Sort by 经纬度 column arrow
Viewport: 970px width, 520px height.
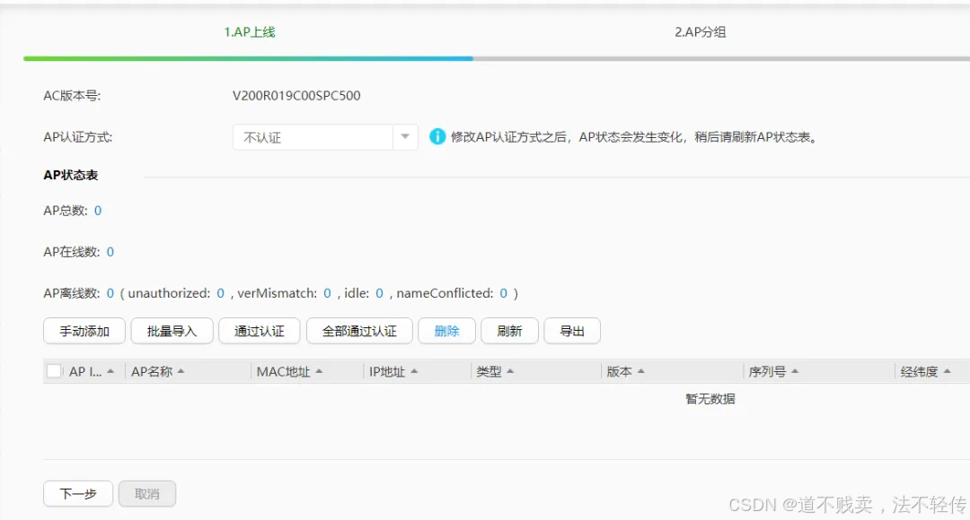[x=948, y=371]
